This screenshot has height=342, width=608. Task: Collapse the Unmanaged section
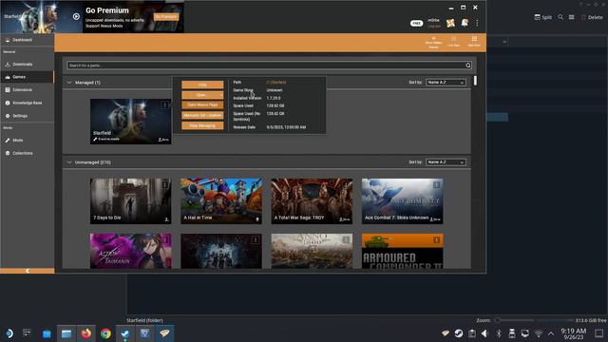[x=69, y=162]
